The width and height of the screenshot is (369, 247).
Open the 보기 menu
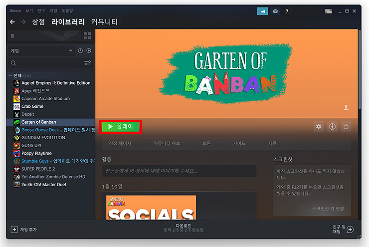[x=29, y=11]
